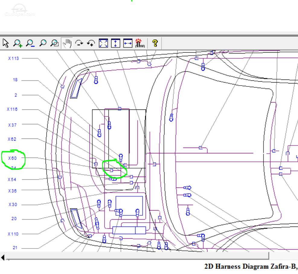The width and height of the screenshot is (298, 274).
Task: Select the plain magnifier zoom tool
Action: (43, 43)
